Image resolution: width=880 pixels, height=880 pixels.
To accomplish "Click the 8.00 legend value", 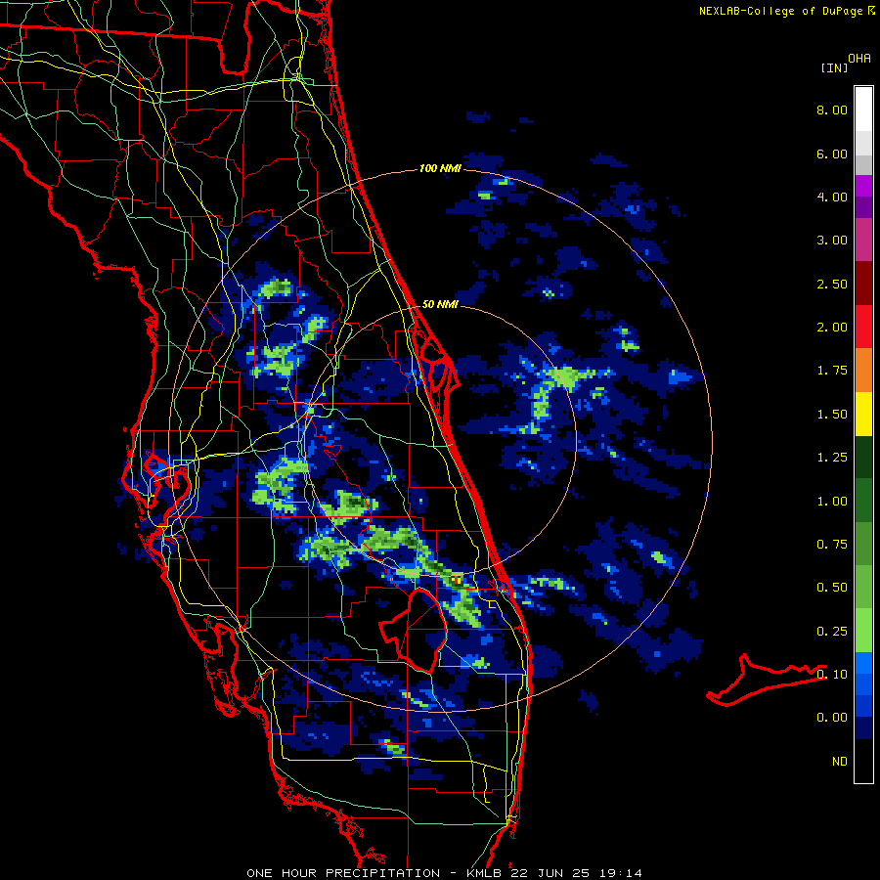I will tap(832, 110).
